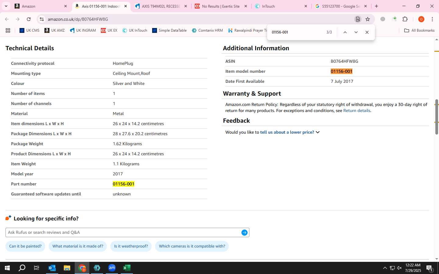Open the muted volume tray icon
The width and height of the screenshot is (439, 274).
coord(399,268)
